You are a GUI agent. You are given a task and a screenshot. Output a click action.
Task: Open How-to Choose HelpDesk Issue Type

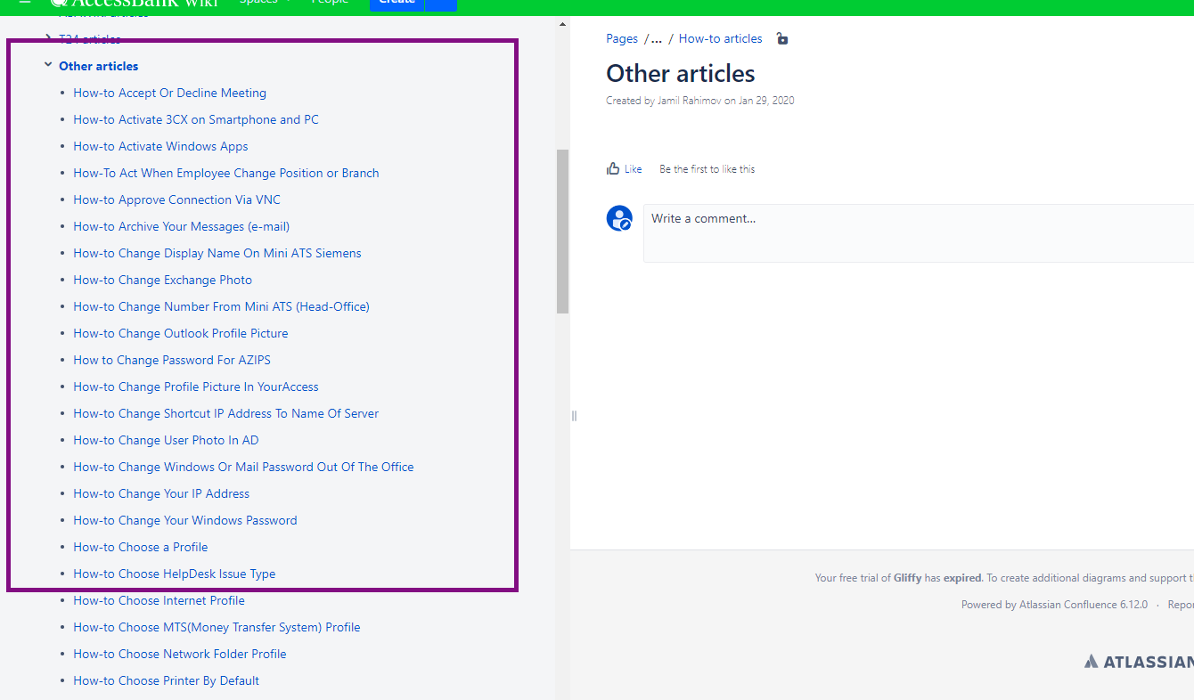pos(175,574)
